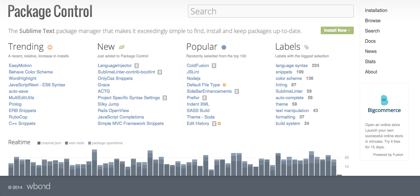Browse the linting label
The image size is (420, 196).
(x=281, y=85)
